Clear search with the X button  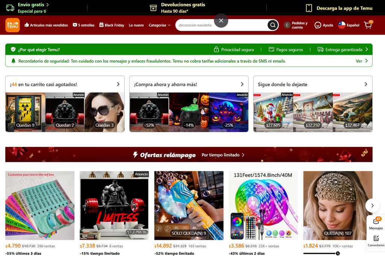click(x=221, y=20)
